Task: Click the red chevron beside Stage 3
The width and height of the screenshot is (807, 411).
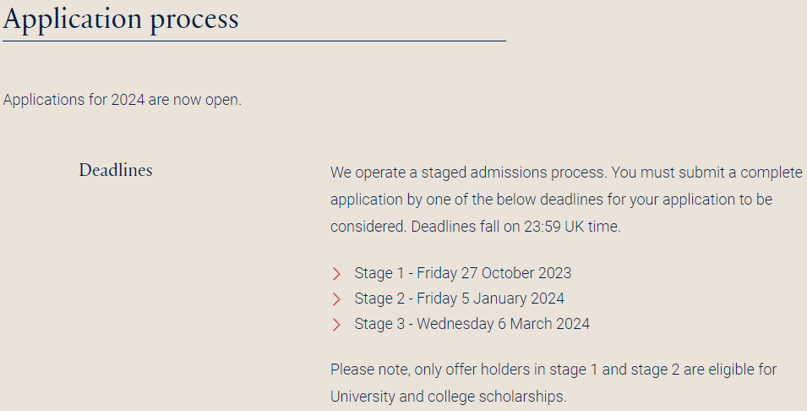Action: (336, 325)
